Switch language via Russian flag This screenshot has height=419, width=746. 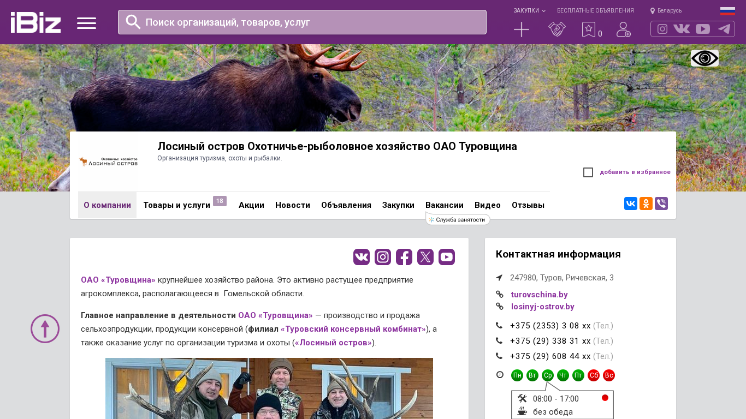click(x=727, y=11)
